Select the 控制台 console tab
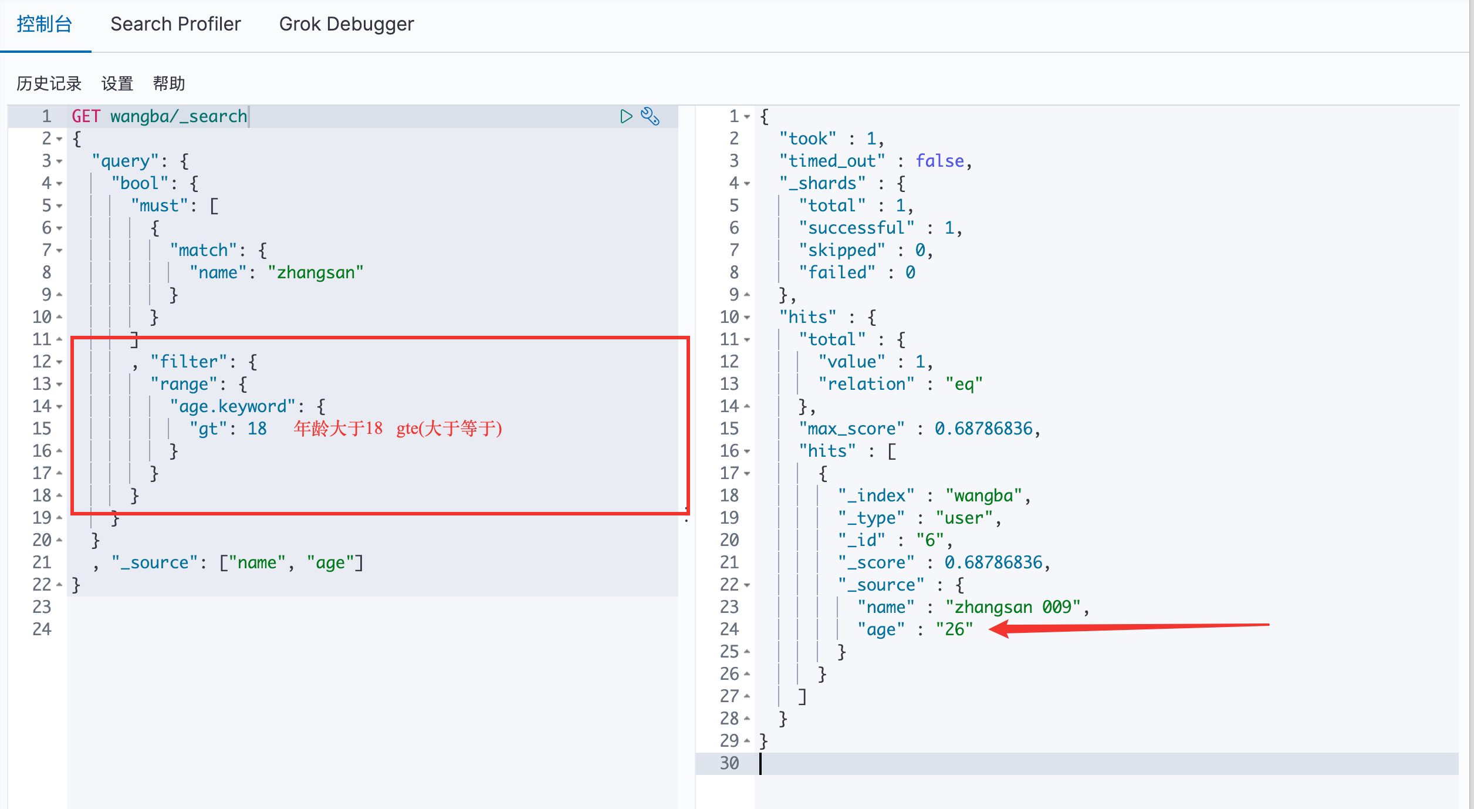The width and height of the screenshot is (1474, 809). (45, 24)
